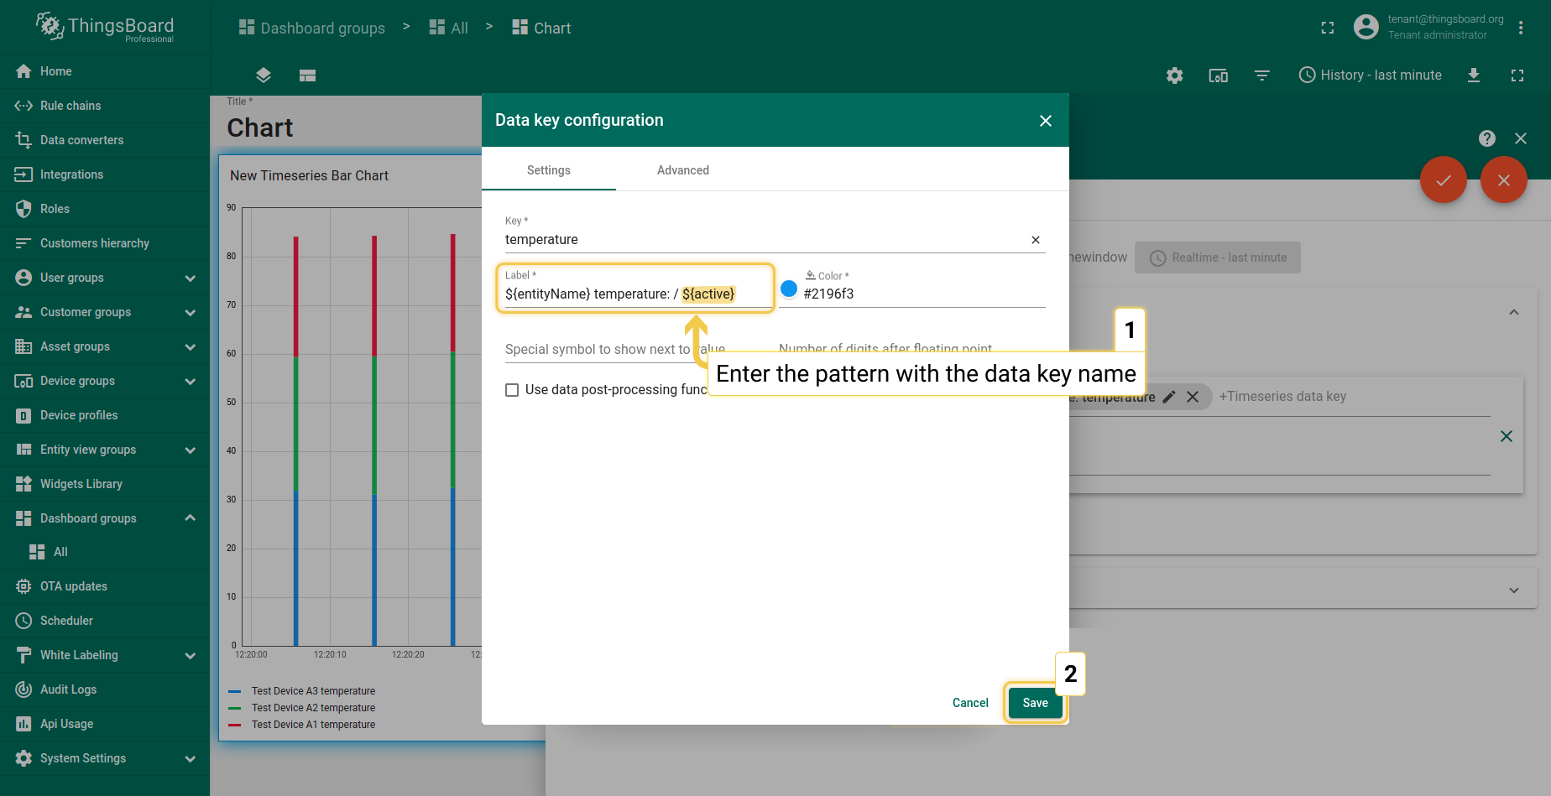Open Api Usage page
This screenshot has width=1551, height=796.
click(104, 724)
